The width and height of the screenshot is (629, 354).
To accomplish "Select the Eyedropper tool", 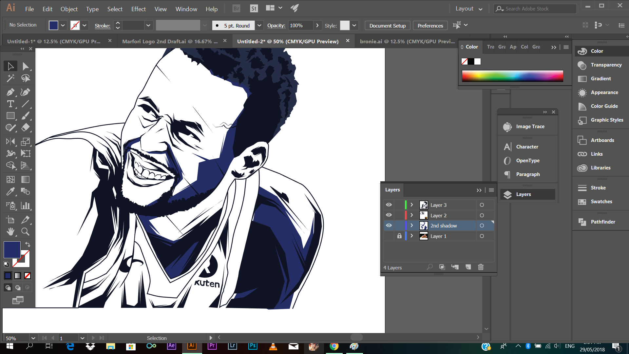I will tap(10, 191).
